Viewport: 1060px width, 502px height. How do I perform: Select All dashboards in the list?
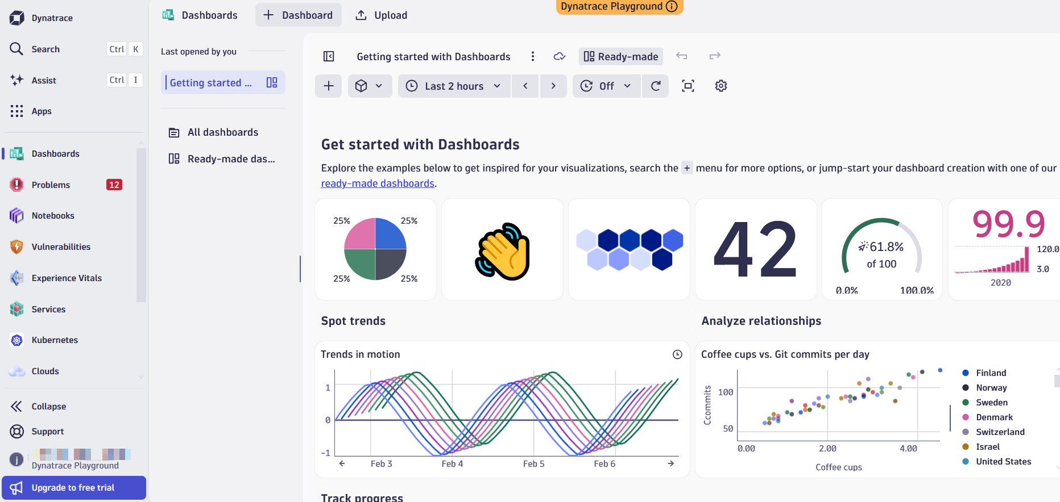[x=223, y=132]
